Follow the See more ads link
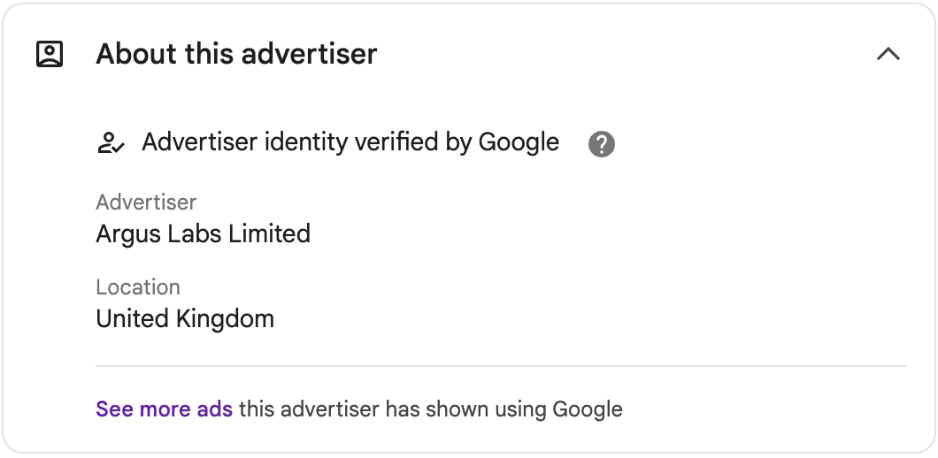938x458 pixels. 164,409
